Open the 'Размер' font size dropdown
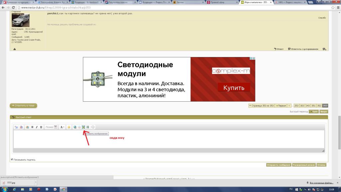Image resolution: width=341 pixels, height=192 pixels. pos(51,127)
